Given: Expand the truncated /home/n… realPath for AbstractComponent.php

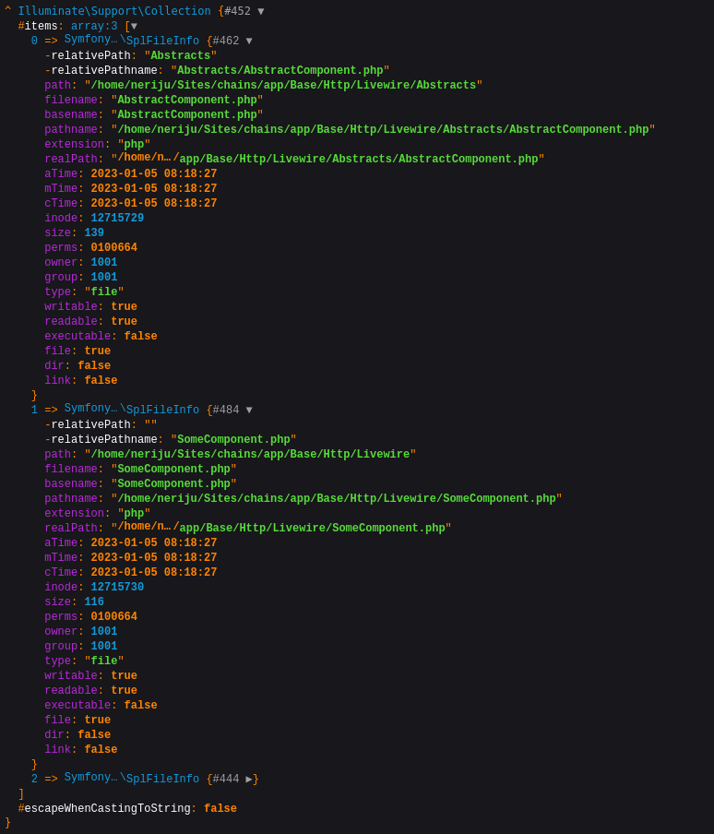Looking at the screenshot, I should coord(145,158).
